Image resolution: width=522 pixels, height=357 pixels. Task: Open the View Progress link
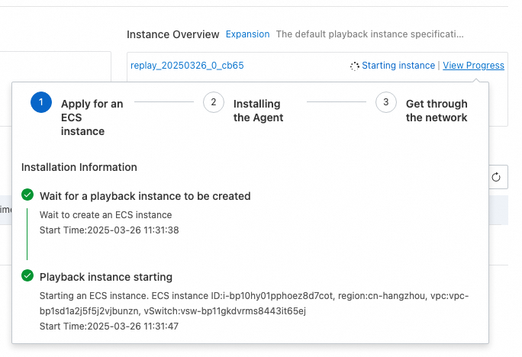473,66
